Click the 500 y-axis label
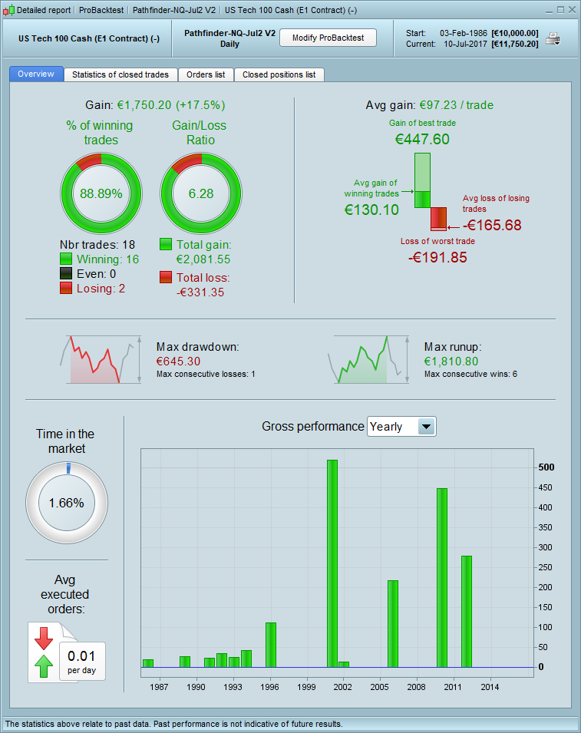This screenshot has height=733, width=581. [546, 467]
